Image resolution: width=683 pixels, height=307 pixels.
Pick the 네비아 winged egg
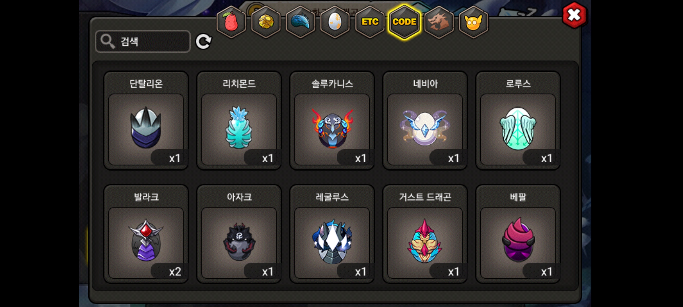point(425,121)
